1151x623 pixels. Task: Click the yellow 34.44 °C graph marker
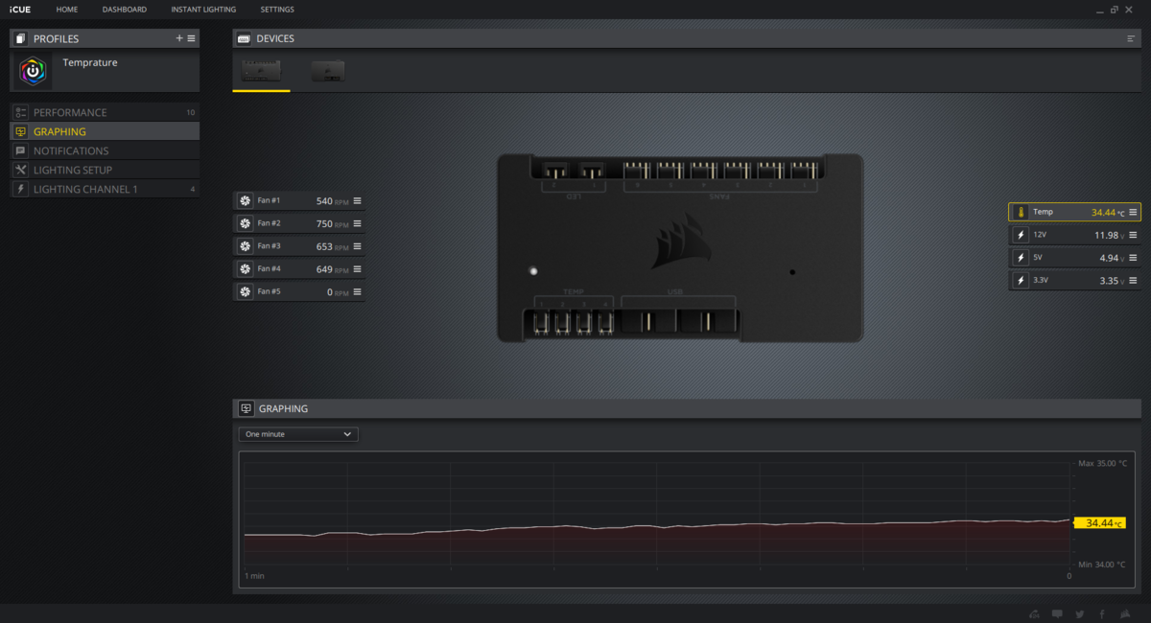(x=1099, y=523)
